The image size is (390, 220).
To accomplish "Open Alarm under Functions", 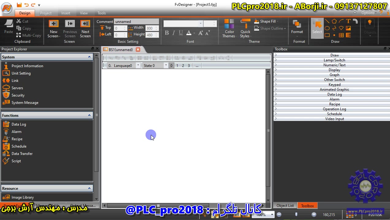I will (16, 132).
